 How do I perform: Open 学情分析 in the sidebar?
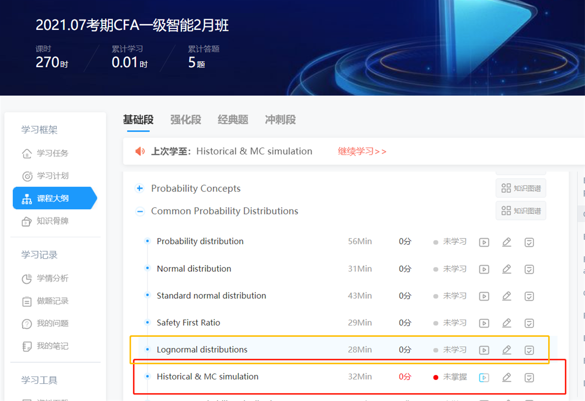pyautogui.click(x=45, y=279)
